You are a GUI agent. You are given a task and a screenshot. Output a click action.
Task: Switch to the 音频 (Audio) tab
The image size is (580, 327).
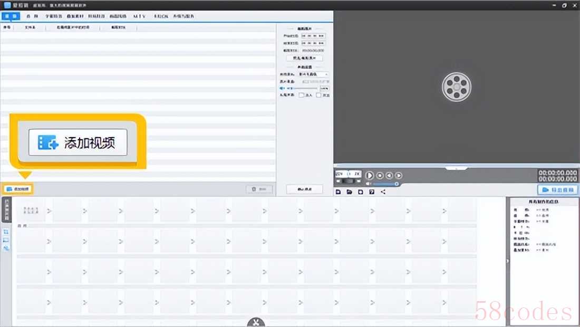[31, 16]
